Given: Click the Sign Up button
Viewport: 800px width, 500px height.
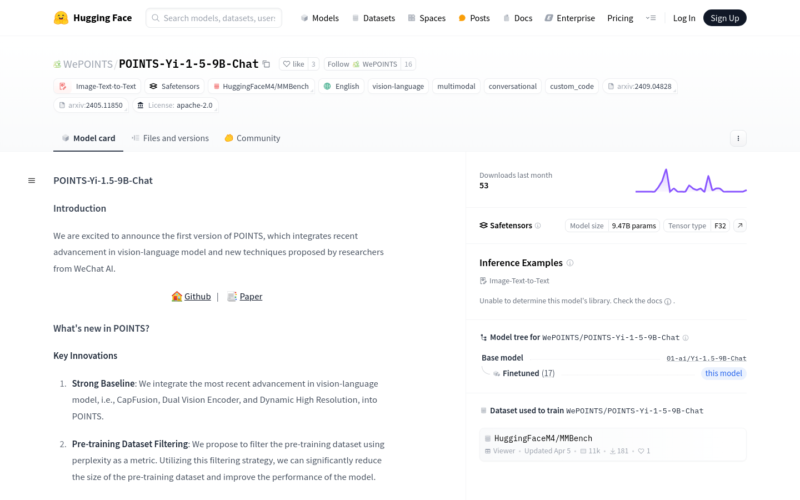Looking at the screenshot, I should tap(724, 18).
